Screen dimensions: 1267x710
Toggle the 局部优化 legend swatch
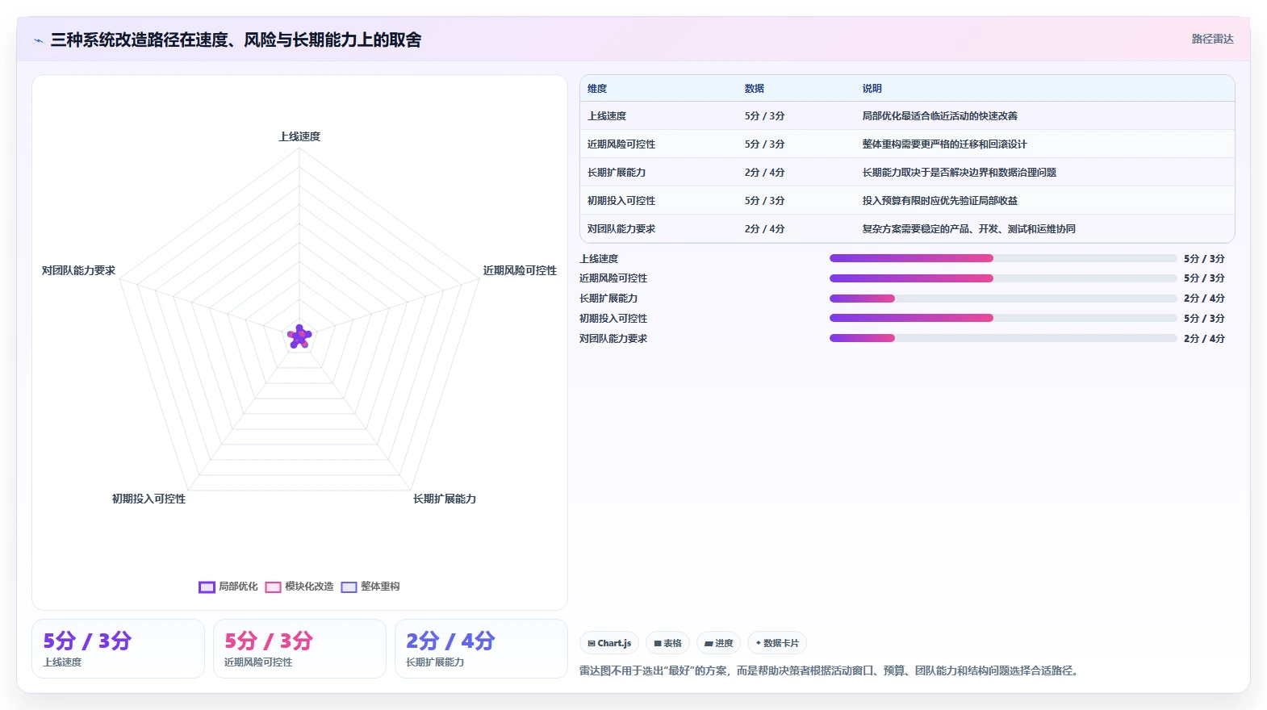(207, 587)
